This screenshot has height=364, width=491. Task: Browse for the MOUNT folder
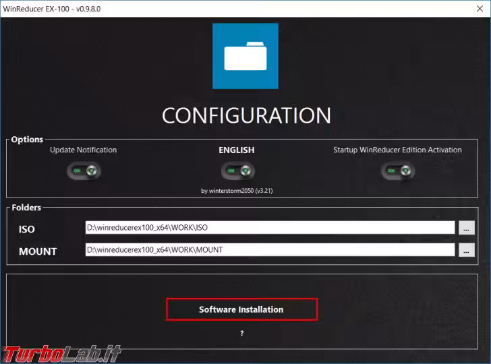pyautogui.click(x=466, y=250)
